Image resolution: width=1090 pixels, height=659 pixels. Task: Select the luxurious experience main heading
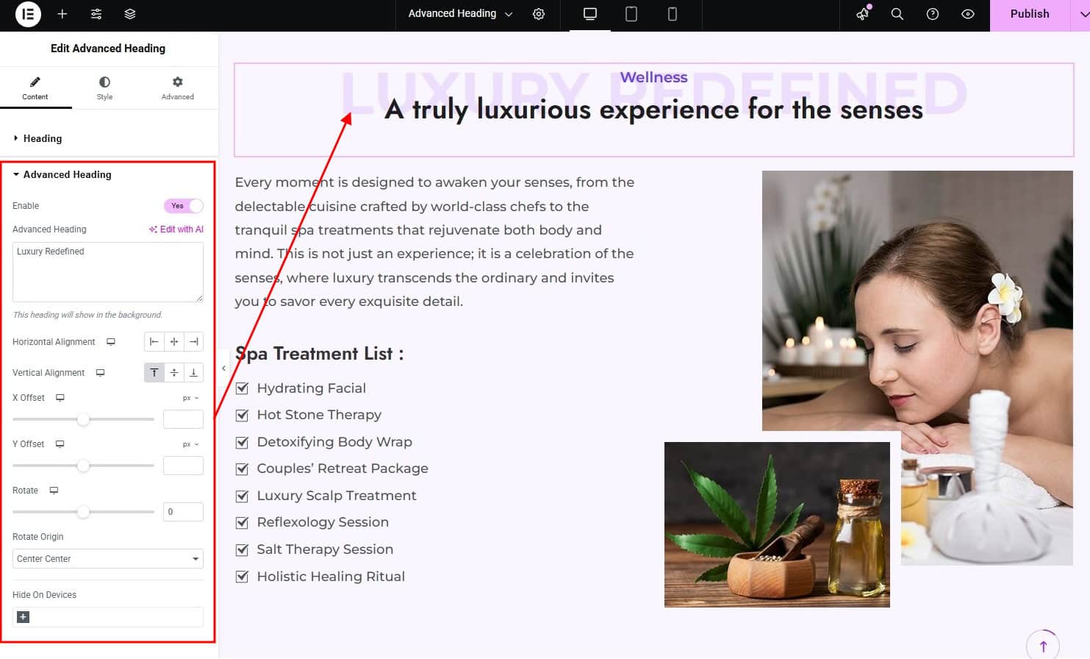tap(653, 110)
